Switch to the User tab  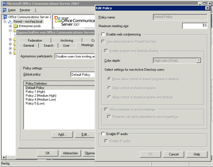tap(66, 46)
